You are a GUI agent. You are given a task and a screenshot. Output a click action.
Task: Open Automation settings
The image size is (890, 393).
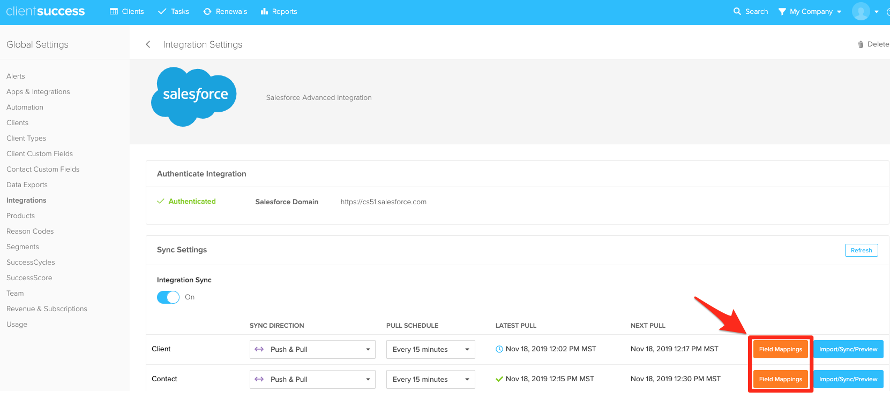coord(25,107)
